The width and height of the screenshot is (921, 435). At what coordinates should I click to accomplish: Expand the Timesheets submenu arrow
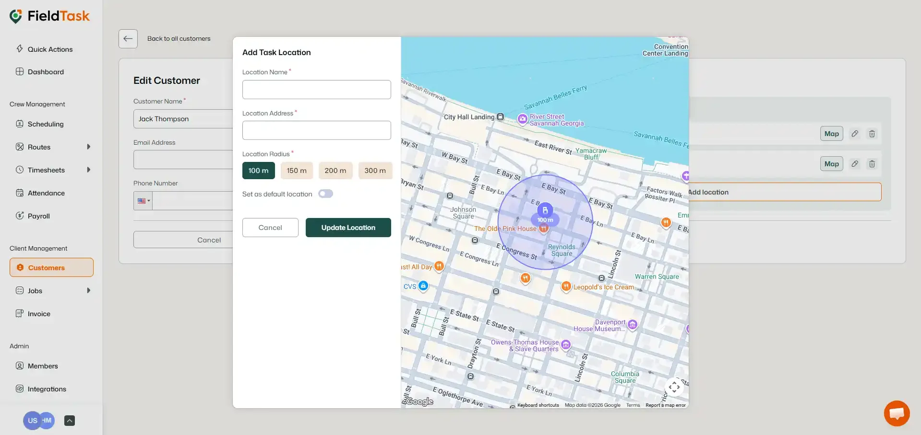(x=88, y=170)
